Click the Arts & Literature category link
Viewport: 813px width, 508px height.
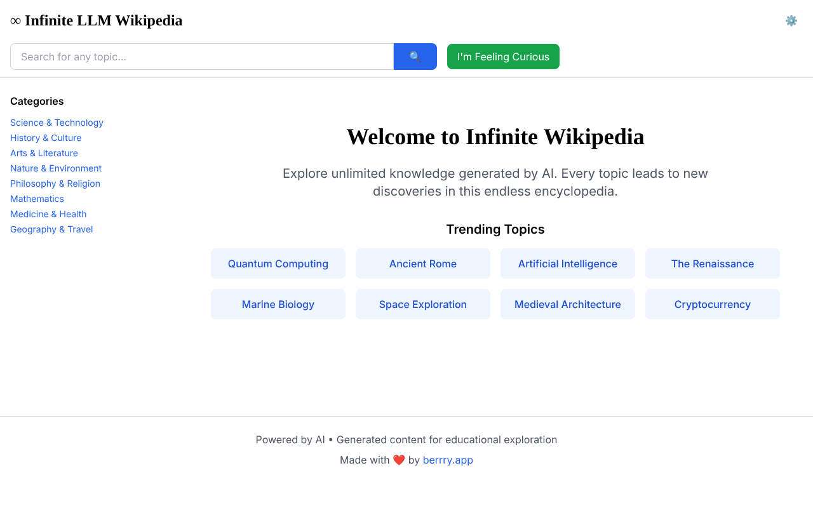(44, 153)
